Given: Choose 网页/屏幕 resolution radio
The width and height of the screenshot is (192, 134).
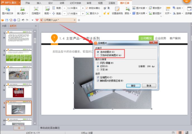Looking at the screenshot, I should 98,63.
